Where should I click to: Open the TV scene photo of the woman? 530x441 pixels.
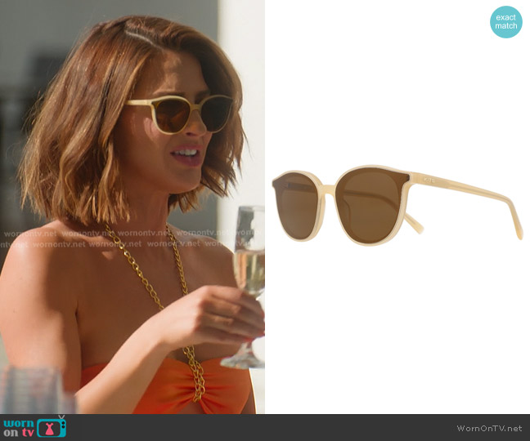click(132, 207)
